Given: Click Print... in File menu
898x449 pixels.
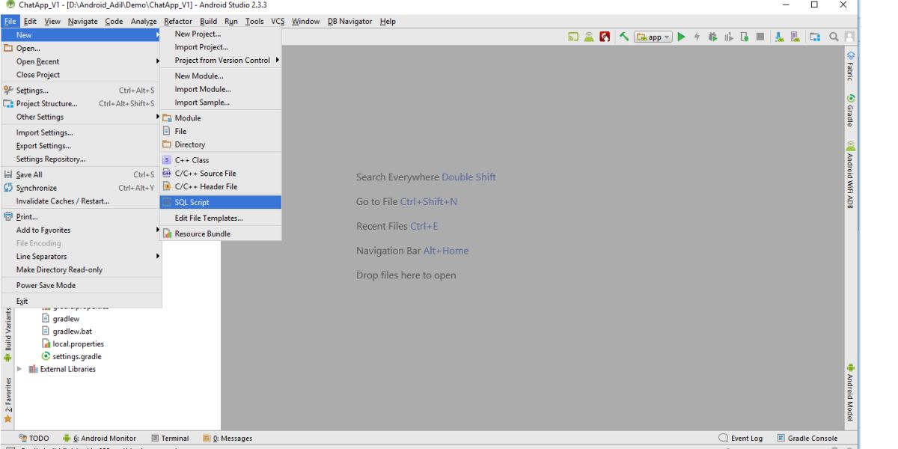Looking at the screenshot, I should (82, 217).
